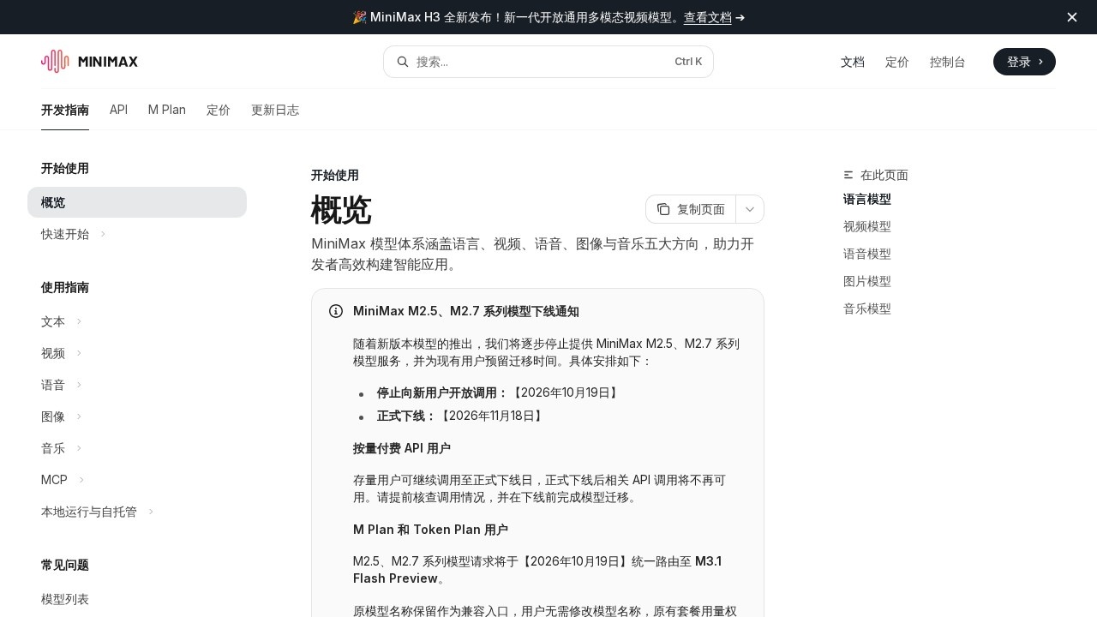The height and width of the screenshot is (617, 1097).
Task: Click the 概览 page heading
Action: coord(341,210)
